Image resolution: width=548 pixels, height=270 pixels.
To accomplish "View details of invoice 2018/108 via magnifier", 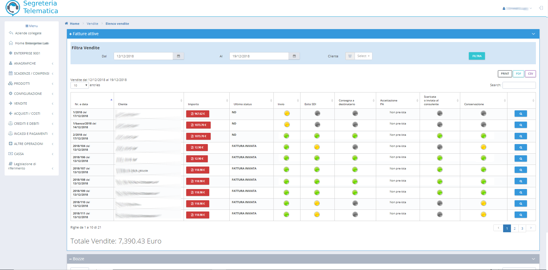I will click(x=521, y=181).
